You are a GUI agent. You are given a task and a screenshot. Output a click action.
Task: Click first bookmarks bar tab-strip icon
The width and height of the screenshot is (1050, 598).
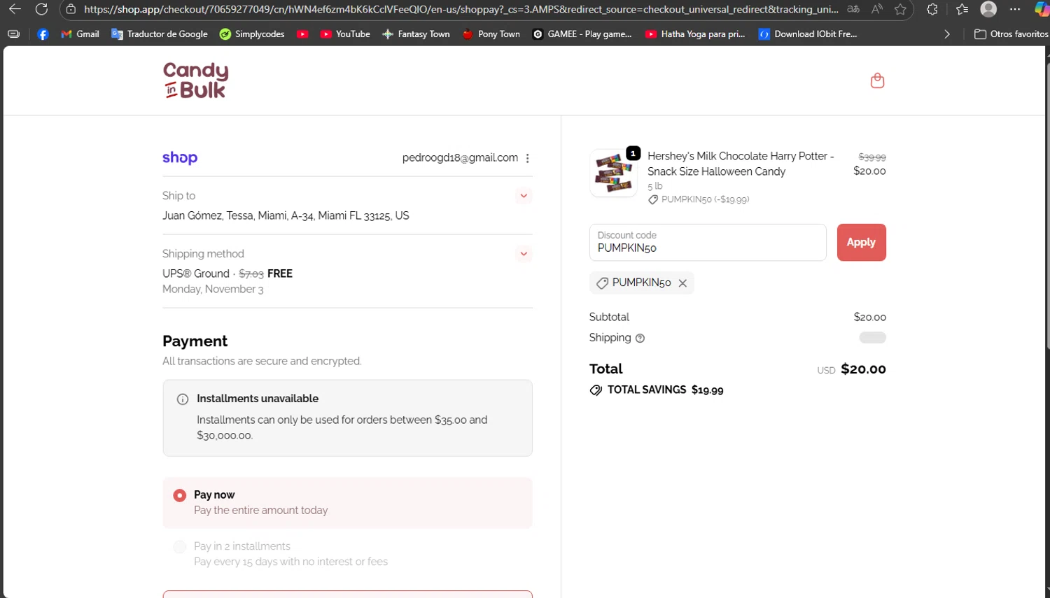pos(13,34)
